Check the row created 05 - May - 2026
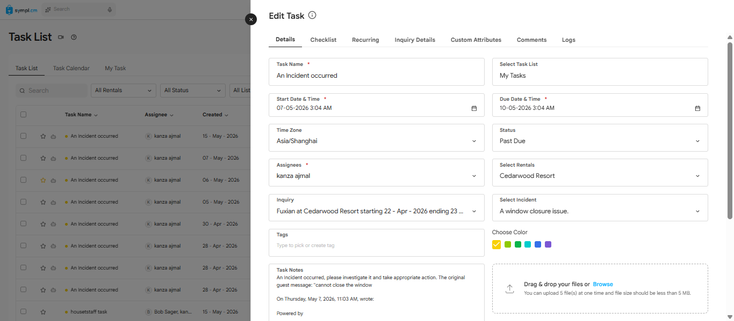This screenshot has height=321, width=734. [23, 202]
